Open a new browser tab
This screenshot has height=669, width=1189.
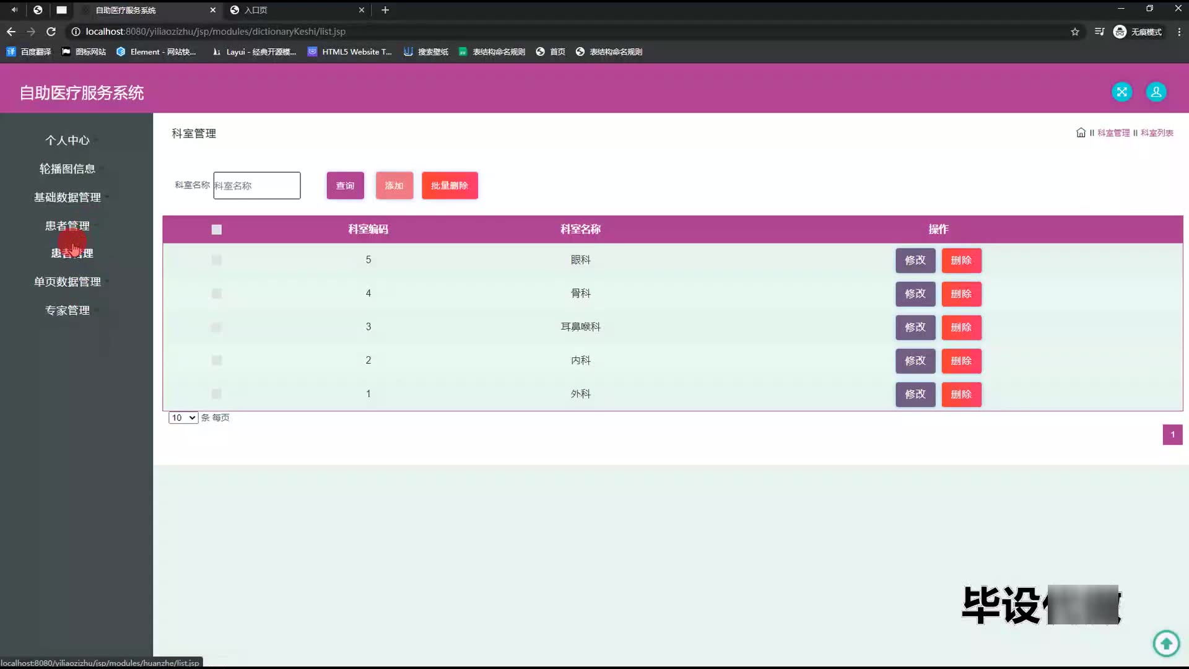pos(385,10)
